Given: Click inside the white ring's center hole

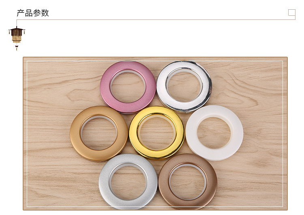Looking at the screenshot, I should coord(214,133).
